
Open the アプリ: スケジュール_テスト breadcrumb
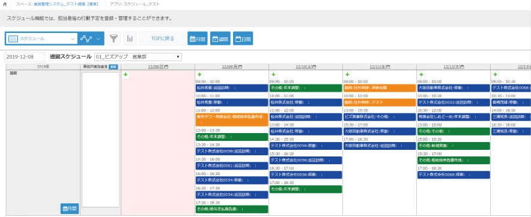[x=135, y=4]
